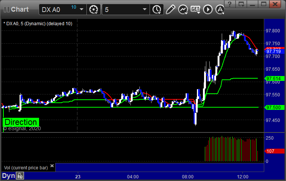Close the Vol study pane
286x181 pixels.
(x=52, y=166)
